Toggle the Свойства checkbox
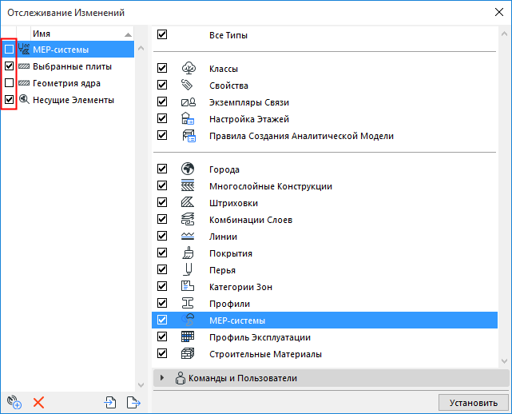The width and height of the screenshot is (512, 414). tap(162, 85)
